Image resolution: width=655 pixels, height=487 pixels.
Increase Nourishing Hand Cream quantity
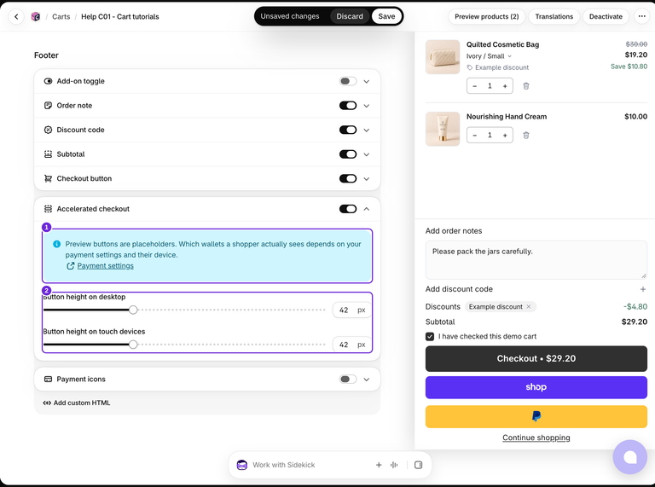pyautogui.click(x=505, y=136)
